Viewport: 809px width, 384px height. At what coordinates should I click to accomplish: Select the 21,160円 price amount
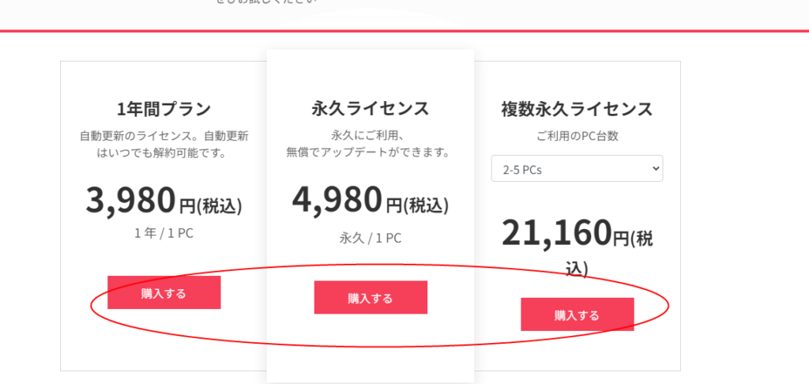coord(557,232)
